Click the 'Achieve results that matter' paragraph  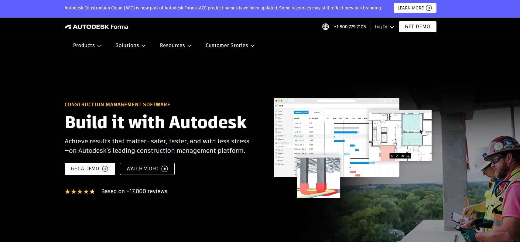157,146
